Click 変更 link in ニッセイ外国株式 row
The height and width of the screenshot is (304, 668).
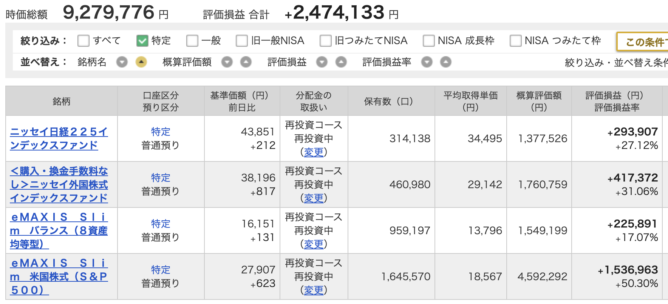314,198
